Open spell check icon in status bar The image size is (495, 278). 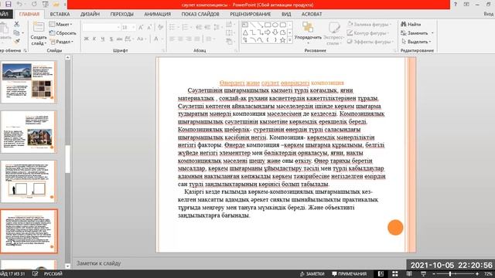(x=35, y=274)
